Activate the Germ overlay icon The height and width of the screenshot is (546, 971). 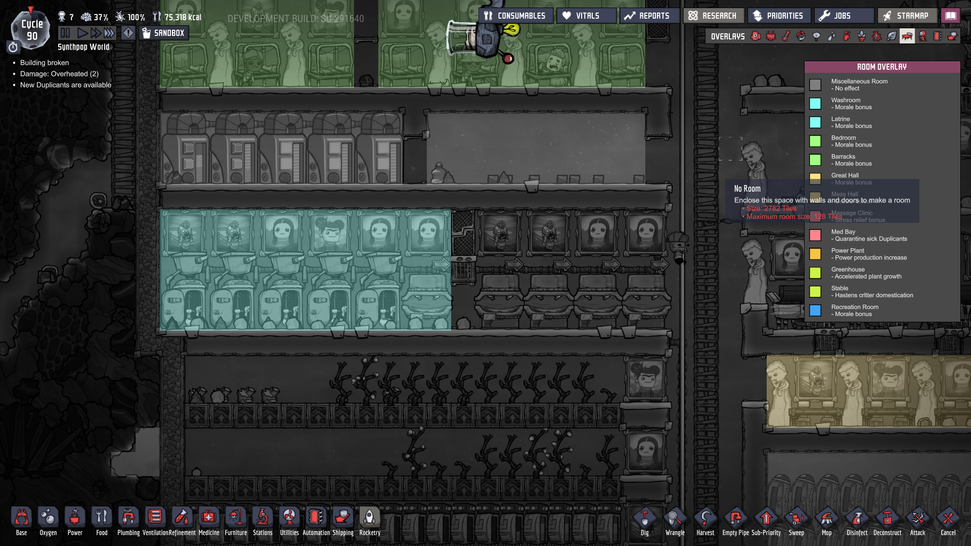(x=876, y=36)
